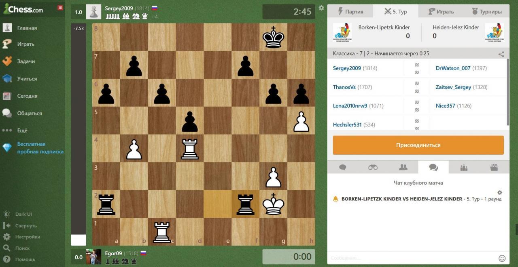Open the people group tab
Image resolution: width=518 pixels, height=267 pixels.
pos(403,167)
